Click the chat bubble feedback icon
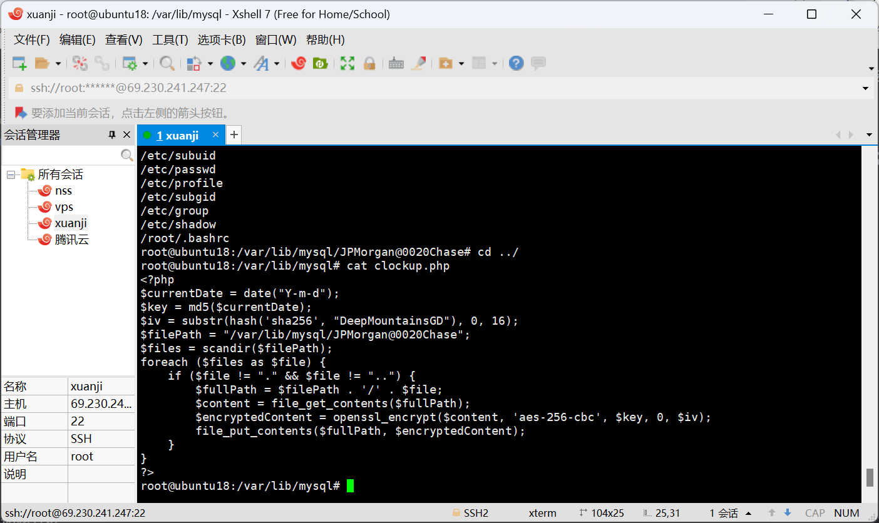 pyautogui.click(x=538, y=63)
